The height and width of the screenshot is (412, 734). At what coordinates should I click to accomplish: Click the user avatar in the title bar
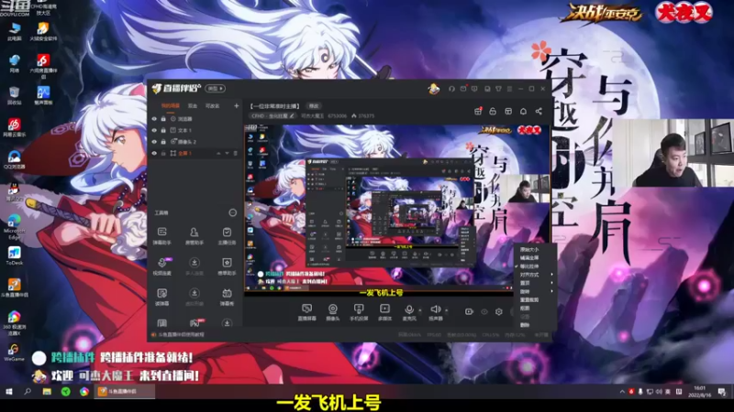434,89
